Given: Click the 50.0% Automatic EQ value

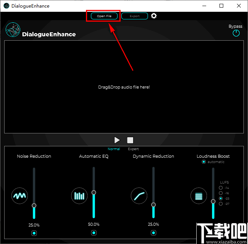Looking at the screenshot, I should [x=94, y=224].
